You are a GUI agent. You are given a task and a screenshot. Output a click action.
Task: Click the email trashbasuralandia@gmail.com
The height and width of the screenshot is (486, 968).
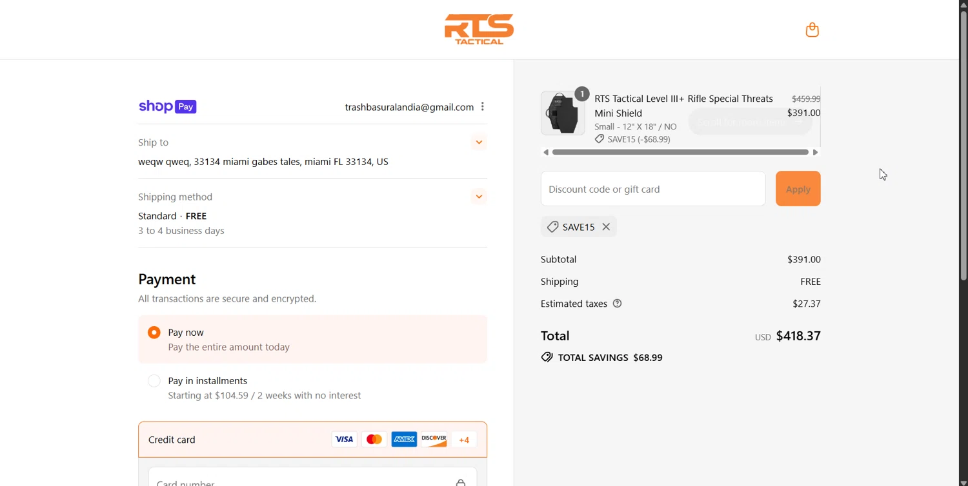(x=409, y=107)
